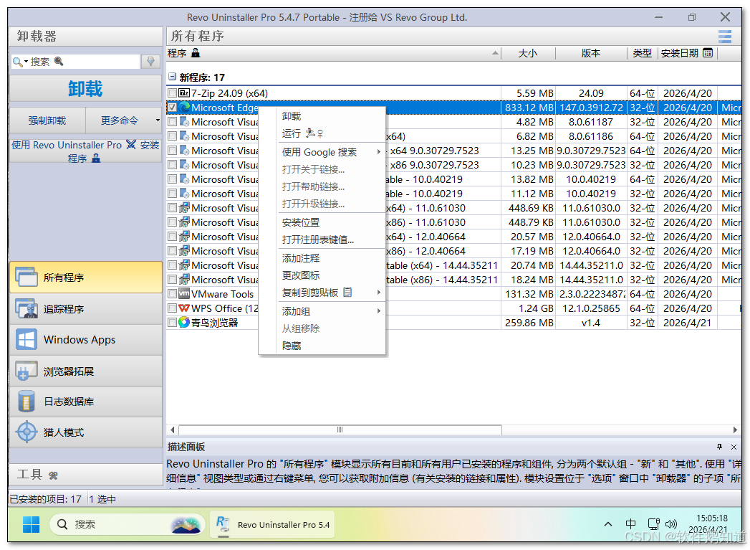
Task: Open the volume tray icon
Action: point(671,524)
